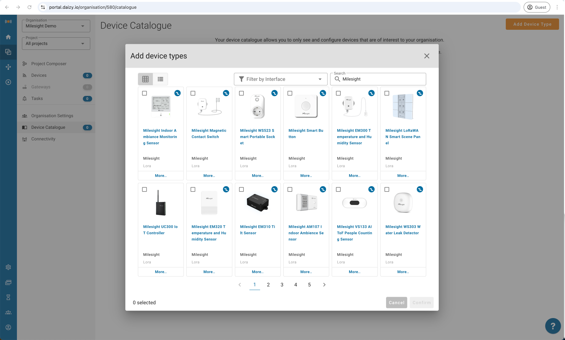The width and height of the screenshot is (565, 340).
Task: Click the blue badge on LoRaWAN Smart Scene Panel card
Action: click(420, 93)
